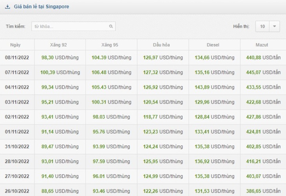Focus the từ khóa search field
Image resolution: width=286 pixels, height=196 pixels.
pos(73,27)
